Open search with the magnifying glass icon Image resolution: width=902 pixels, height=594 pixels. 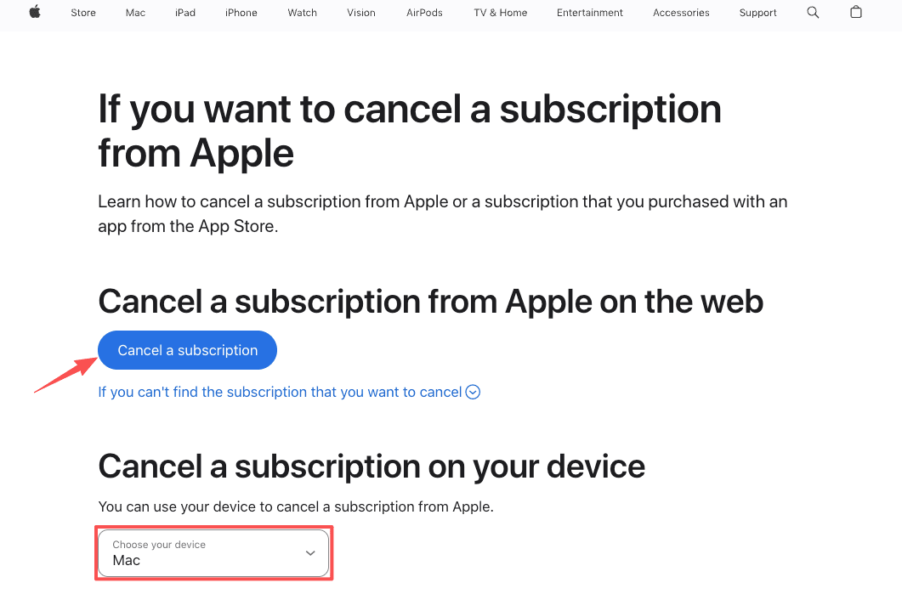(x=813, y=12)
